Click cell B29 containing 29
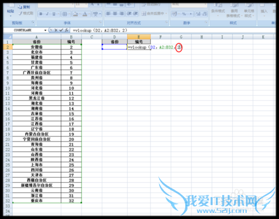This screenshot has height=219, width=279. 71,185
